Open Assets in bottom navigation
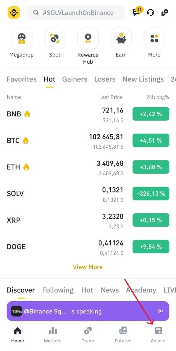176x351 pixels. point(158,334)
